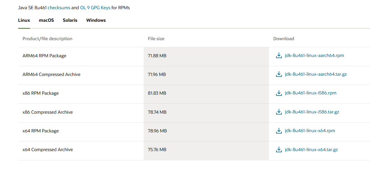Screen dimensions: 370x169
Task: Click download icon for x86 RPM Package
Action: pyautogui.click(x=279, y=93)
